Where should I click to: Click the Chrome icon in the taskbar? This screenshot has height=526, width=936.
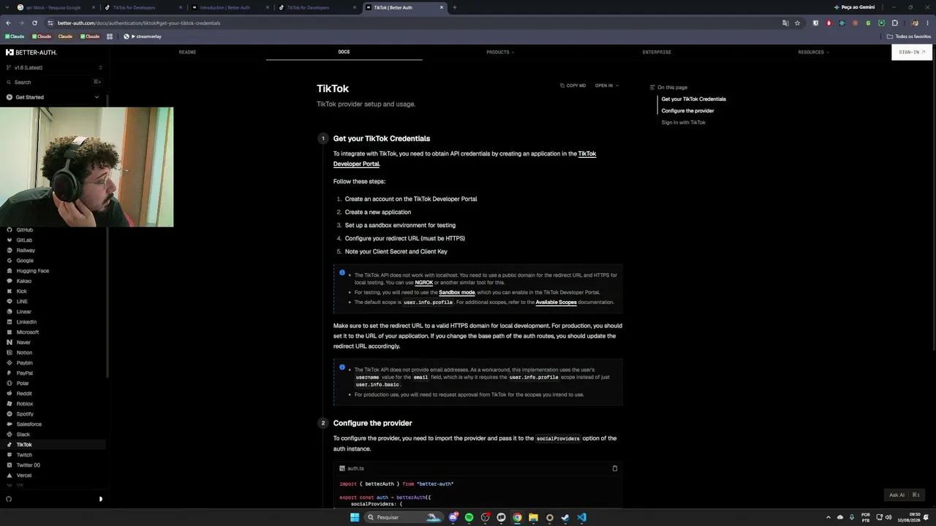tap(517, 517)
